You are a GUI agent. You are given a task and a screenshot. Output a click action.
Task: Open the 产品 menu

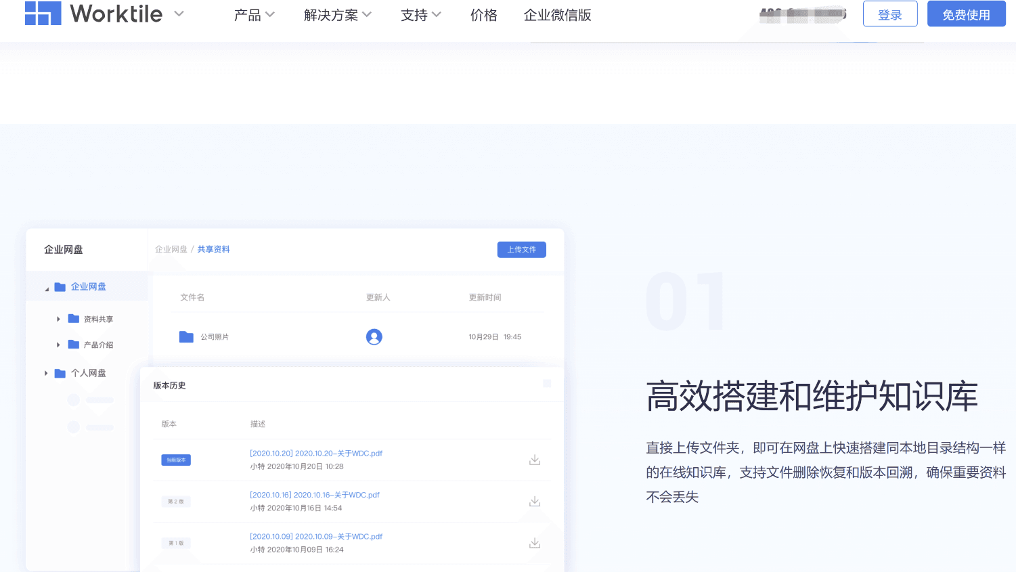[x=254, y=15]
